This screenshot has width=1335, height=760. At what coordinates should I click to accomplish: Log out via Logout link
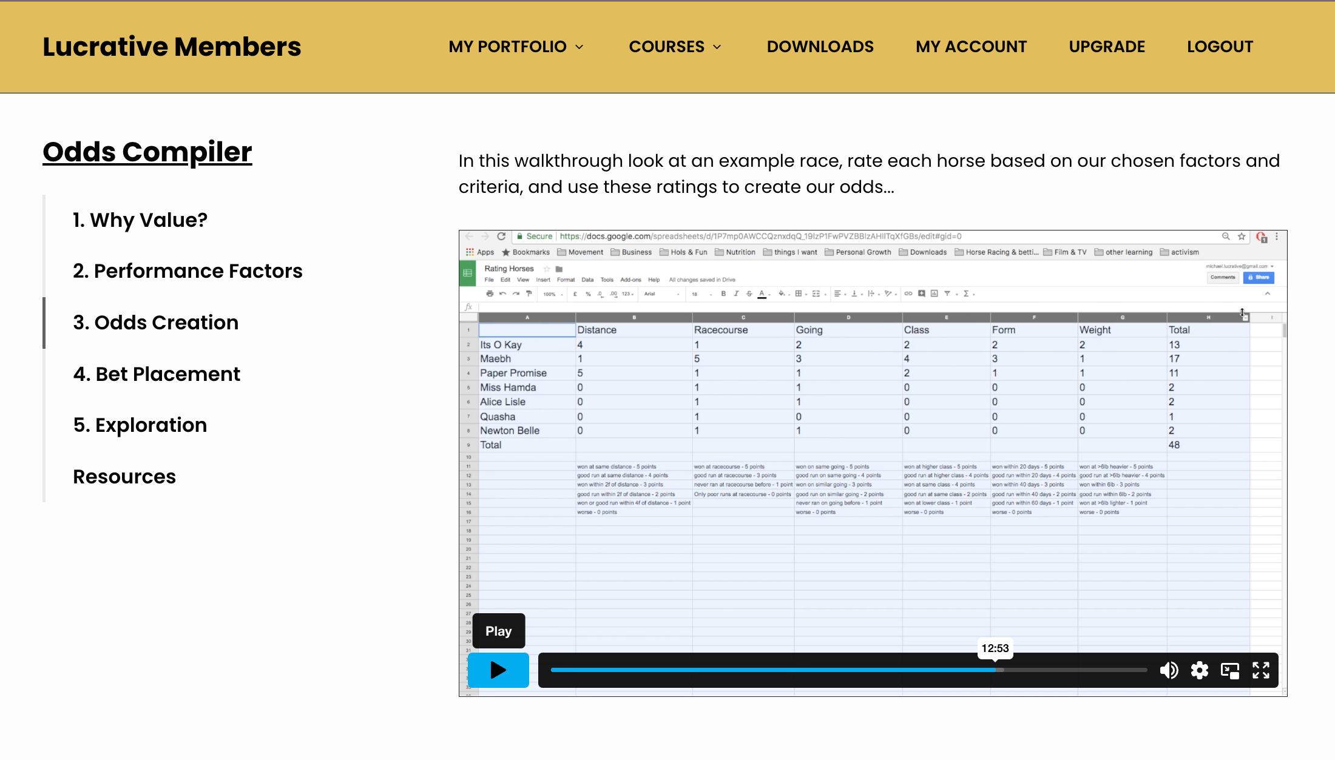[x=1220, y=47]
